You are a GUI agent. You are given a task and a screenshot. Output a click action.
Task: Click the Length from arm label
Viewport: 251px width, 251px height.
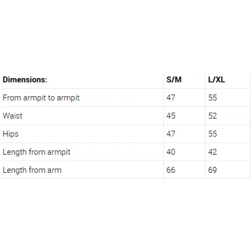coord(32,170)
